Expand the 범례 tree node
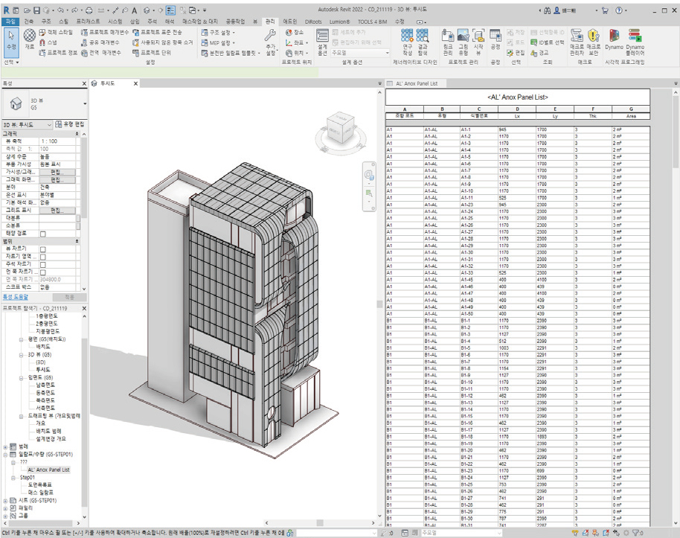Viewport: 680px width, 538px height. tap(5, 446)
